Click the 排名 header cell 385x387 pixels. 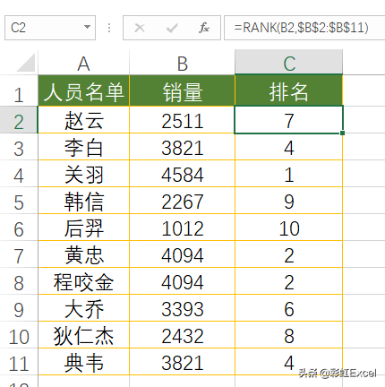(x=289, y=90)
